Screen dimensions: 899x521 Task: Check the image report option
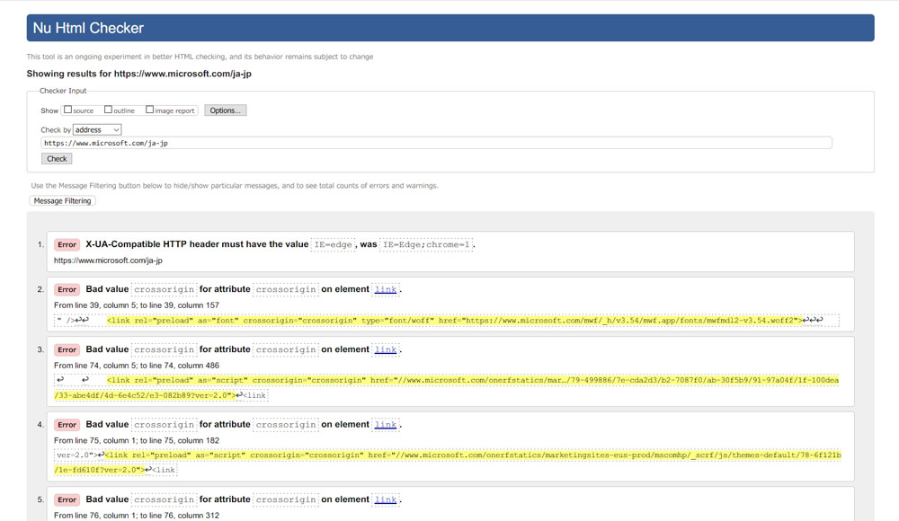click(x=149, y=110)
